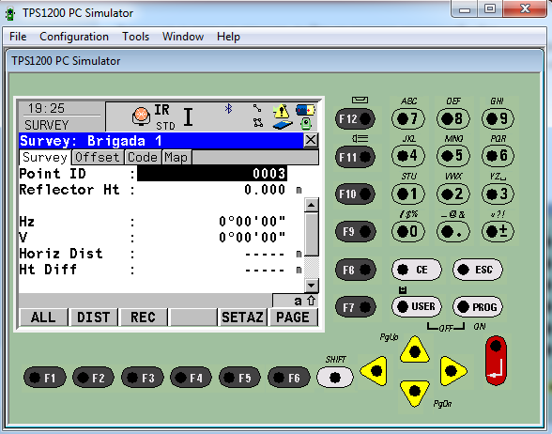Screen dimensions: 552x434
Task: Select the Survey tab
Action: tap(45, 157)
